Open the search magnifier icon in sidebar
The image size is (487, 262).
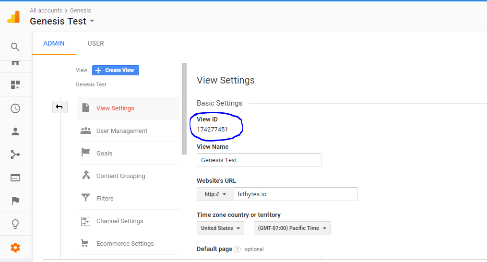point(15,47)
